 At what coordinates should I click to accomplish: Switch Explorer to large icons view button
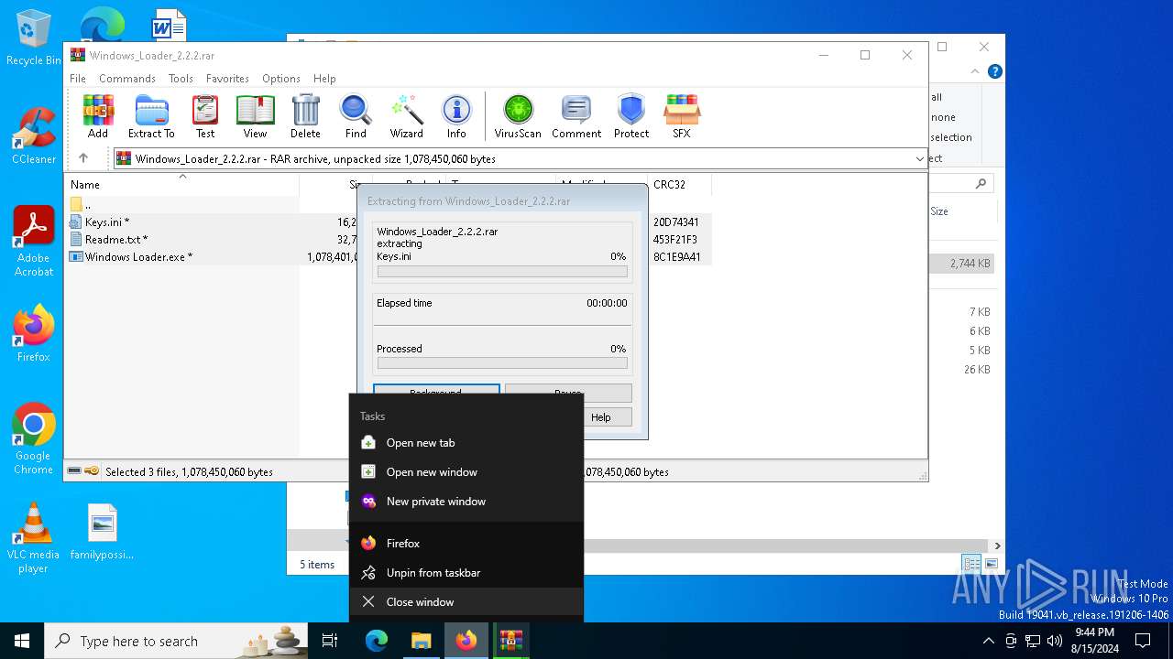coord(991,564)
